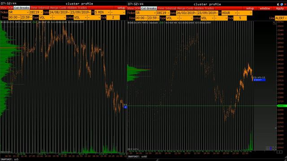The height and width of the screenshot is (161, 287).
Task: Open Ticker SR dropdown in right window
Action: pyautogui.click(x=146, y=13)
